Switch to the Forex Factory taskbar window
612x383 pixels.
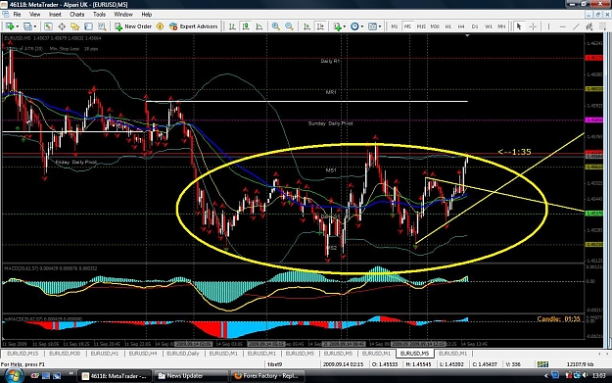(267, 376)
